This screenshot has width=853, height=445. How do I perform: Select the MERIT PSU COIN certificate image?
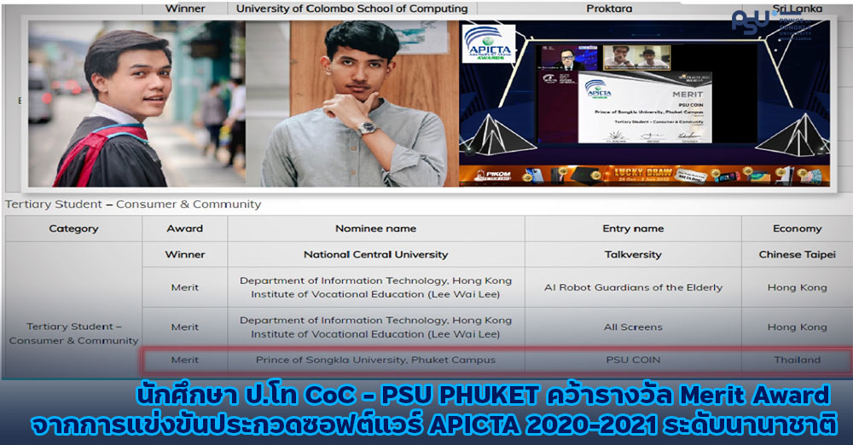pyautogui.click(x=644, y=107)
